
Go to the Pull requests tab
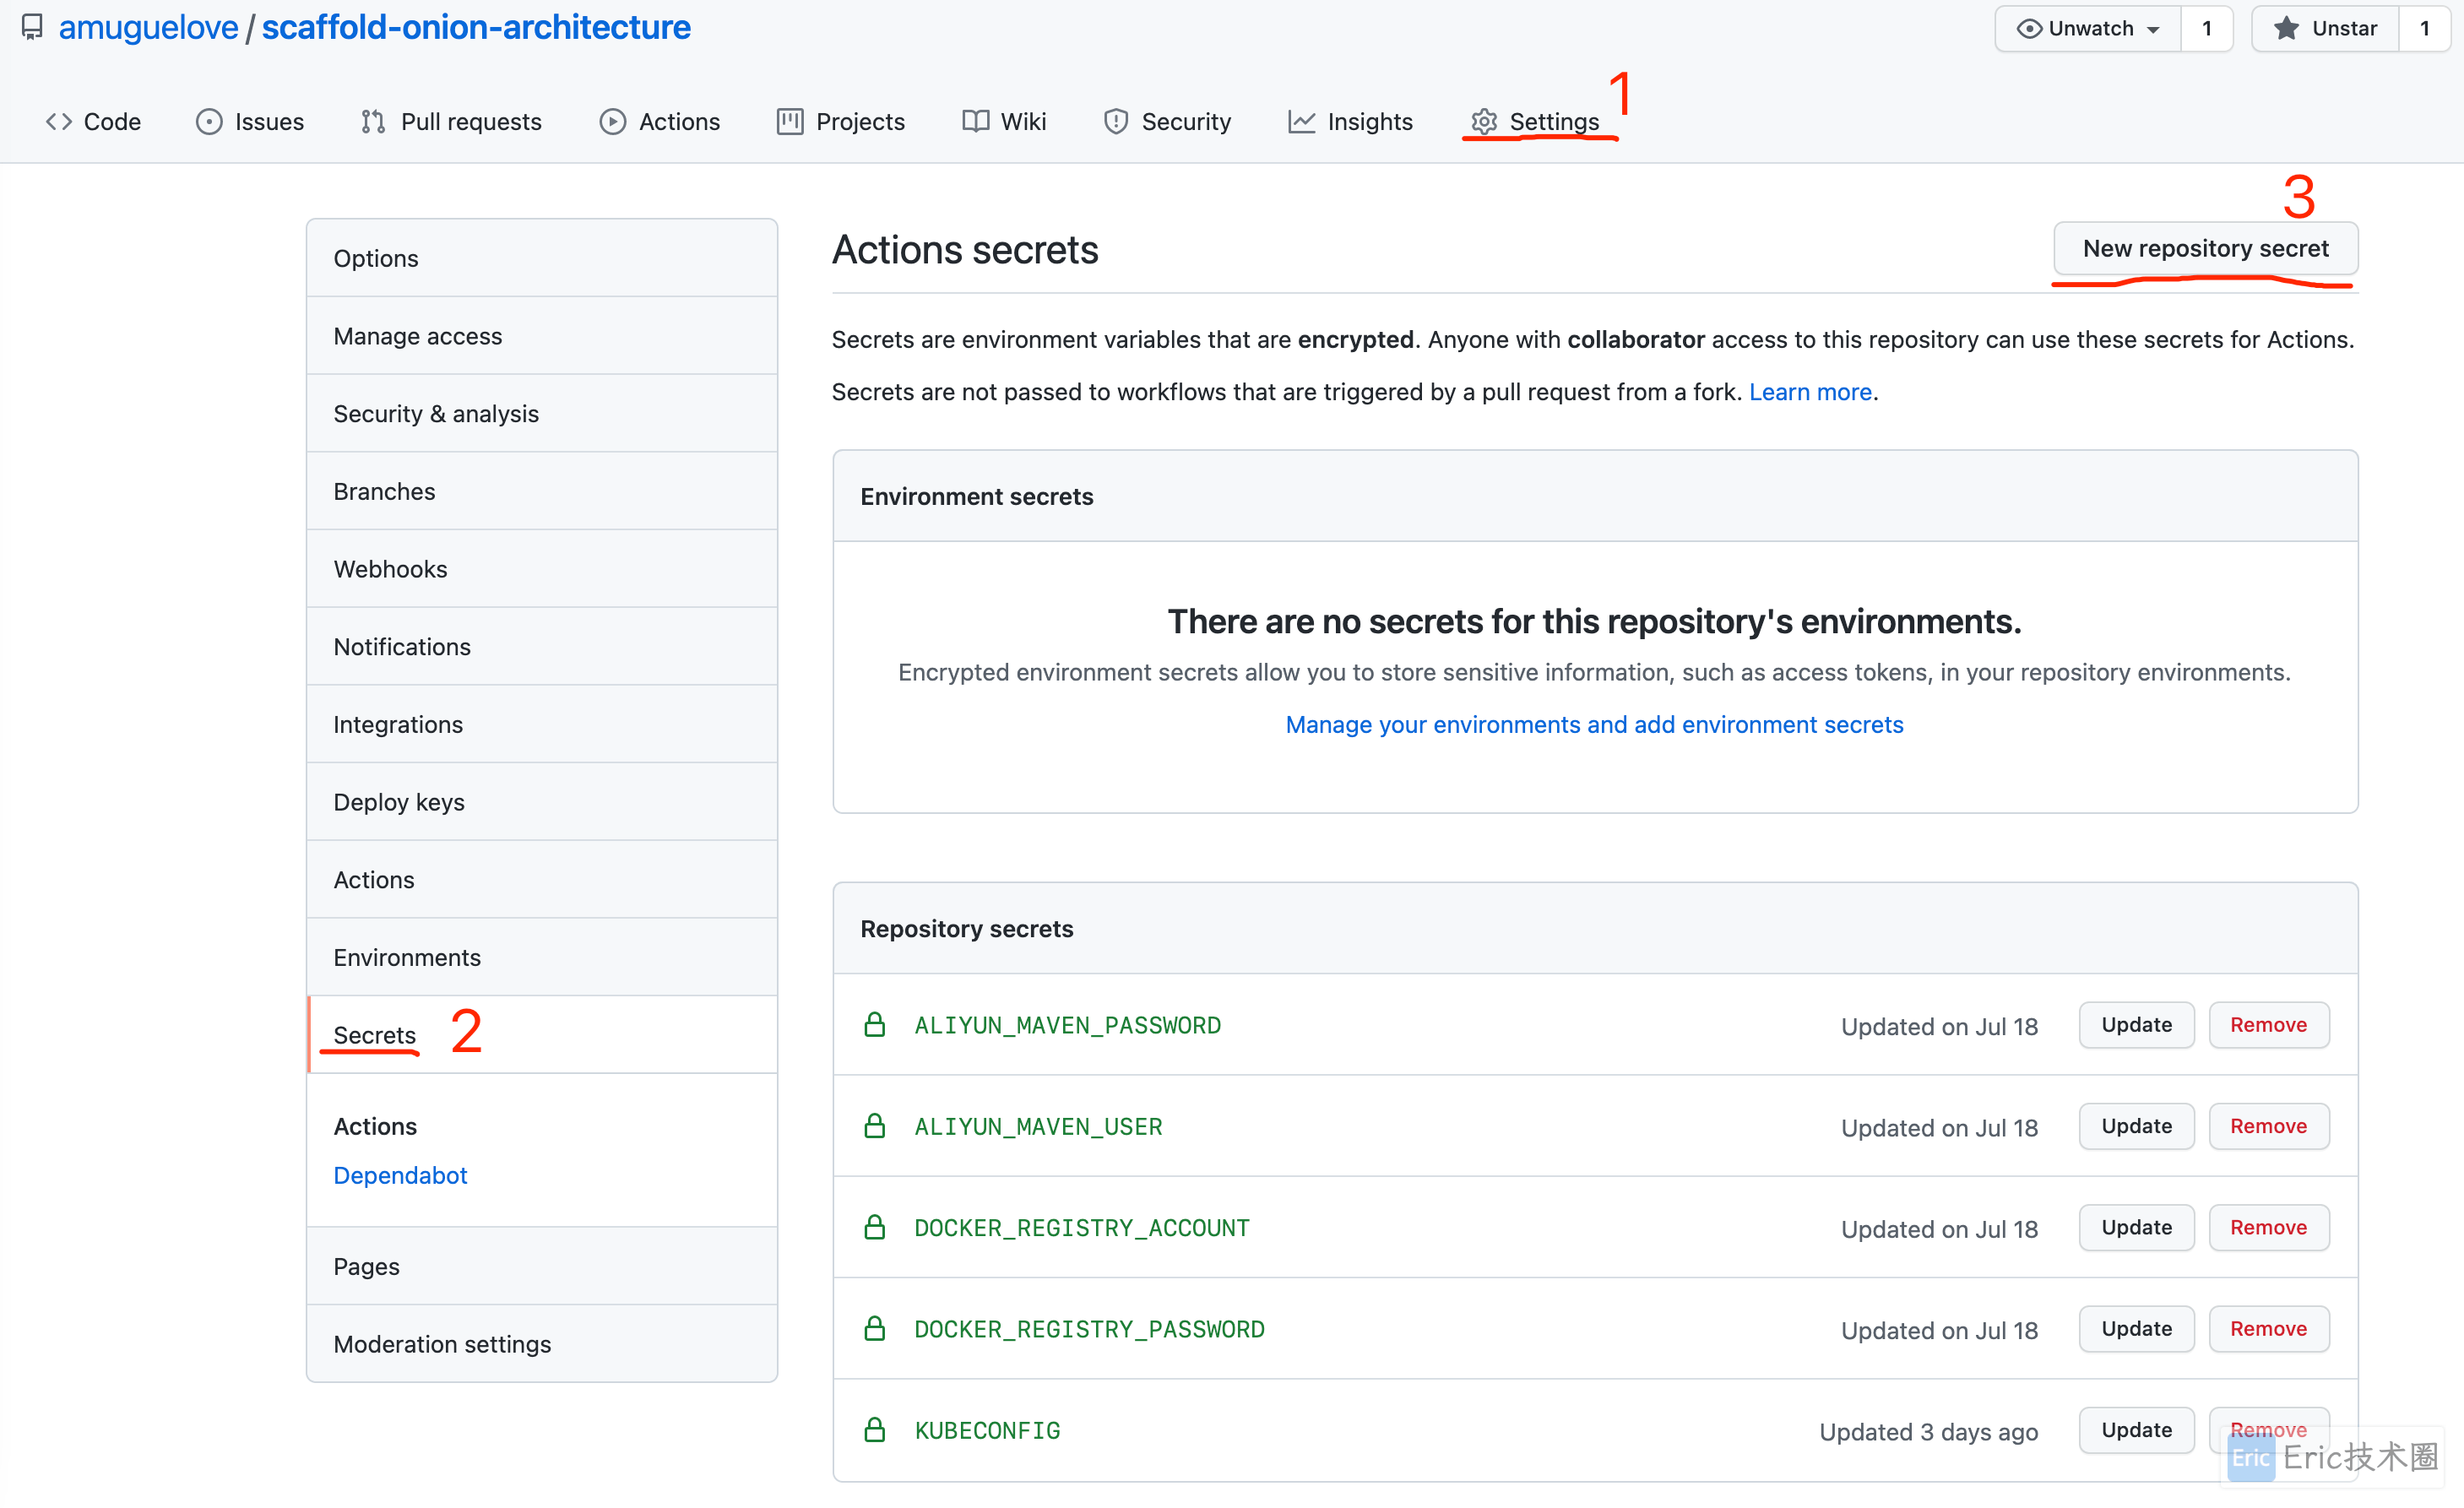click(x=452, y=122)
